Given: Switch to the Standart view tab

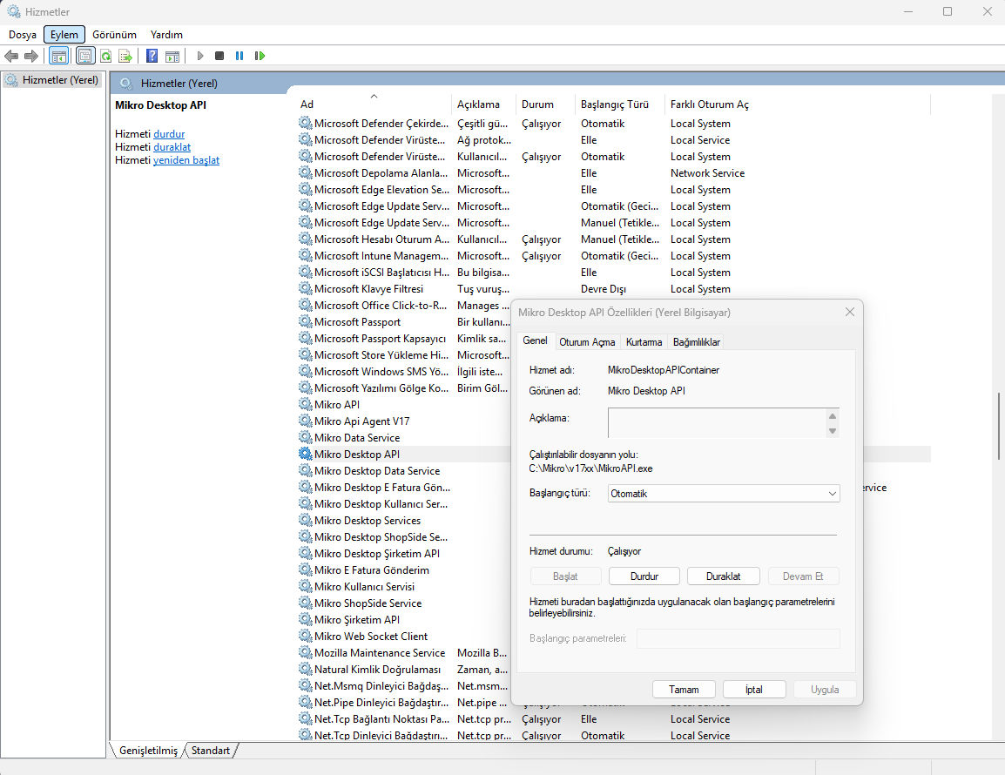Looking at the screenshot, I should coord(210,751).
